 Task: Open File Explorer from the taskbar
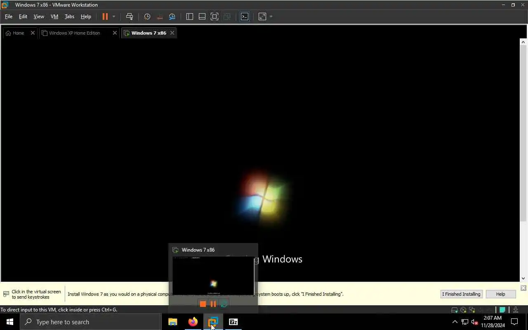click(x=172, y=322)
